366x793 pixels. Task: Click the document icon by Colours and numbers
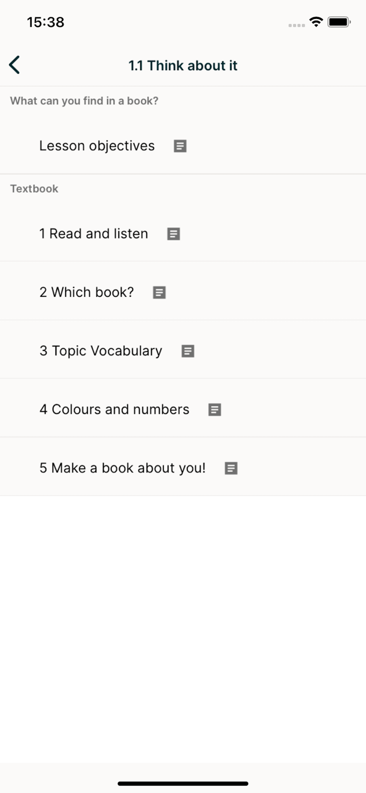[x=215, y=410]
